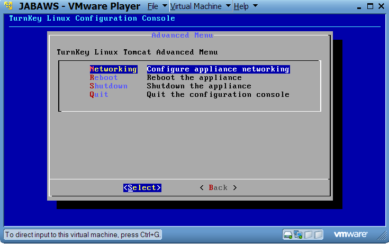Click the second greyed-out device icon

tap(318, 234)
